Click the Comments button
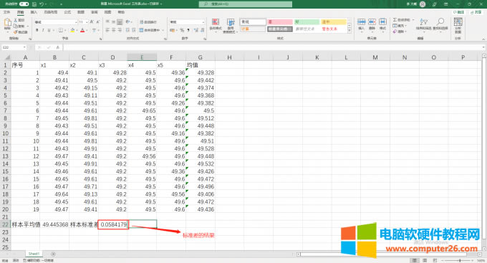The image size is (487, 263). coord(459,12)
